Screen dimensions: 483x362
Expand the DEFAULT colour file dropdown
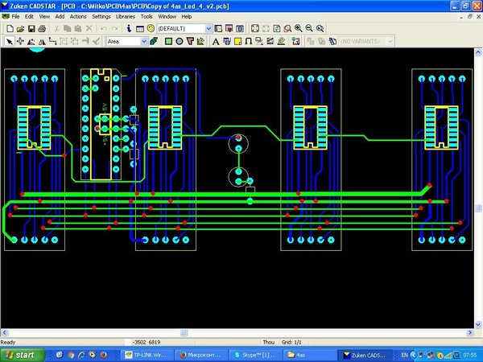(x=208, y=29)
